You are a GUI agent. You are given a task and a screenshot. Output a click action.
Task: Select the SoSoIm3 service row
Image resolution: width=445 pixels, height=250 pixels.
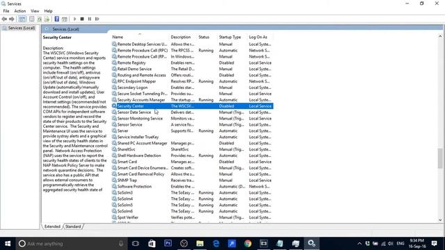(192, 193)
